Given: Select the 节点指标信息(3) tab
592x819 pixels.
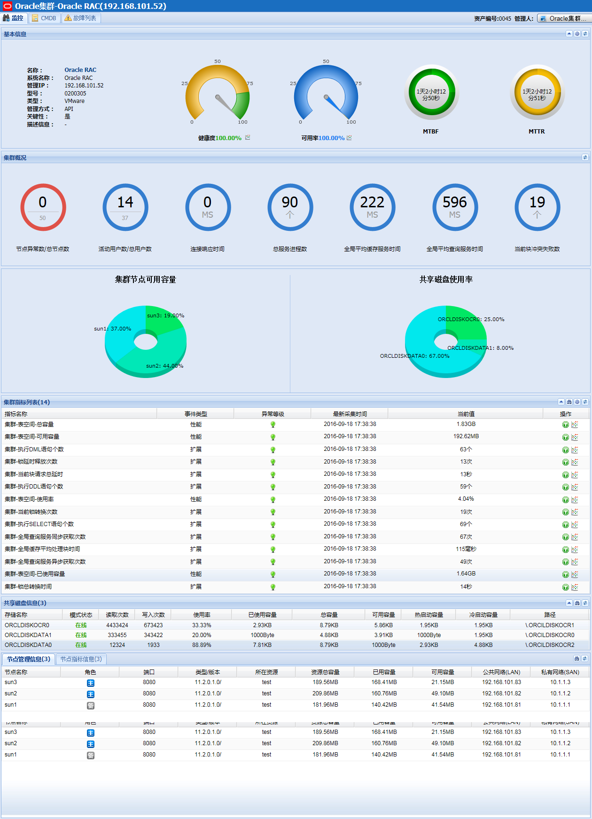Looking at the screenshot, I should click(x=81, y=659).
